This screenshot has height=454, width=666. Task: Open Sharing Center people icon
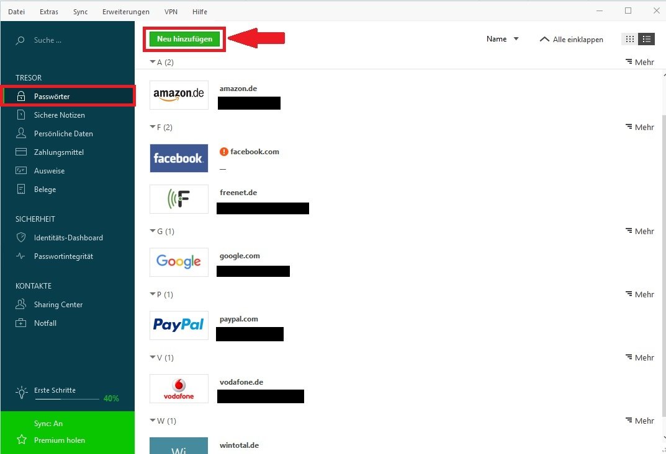pyautogui.click(x=21, y=304)
